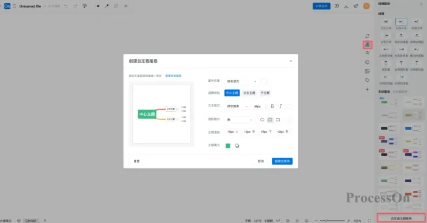This screenshot has height=223, width=427.
Task: Choose the outlined structure layout in the right panel
Action: click(401, 22)
